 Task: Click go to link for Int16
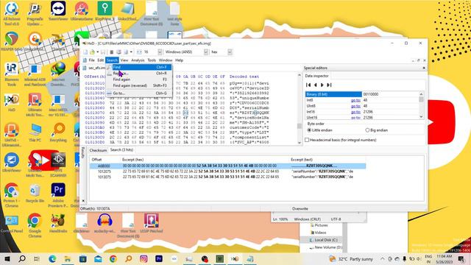coord(355,112)
